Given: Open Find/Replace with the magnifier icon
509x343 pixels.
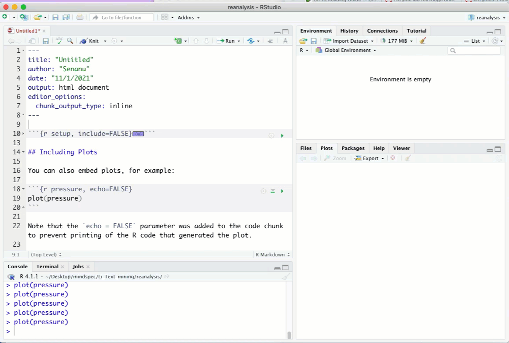Looking at the screenshot, I should [70, 40].
